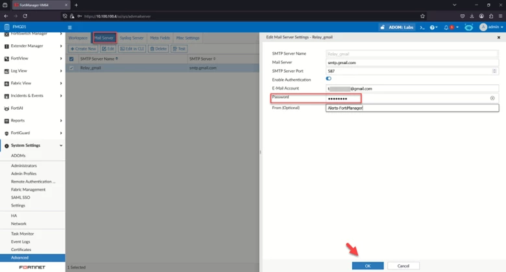Click the Password input field

(412, 99)
